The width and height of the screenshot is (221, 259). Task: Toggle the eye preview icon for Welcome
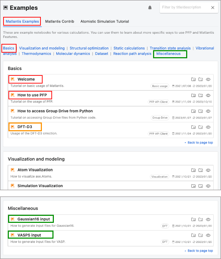(x=208, y=79)
